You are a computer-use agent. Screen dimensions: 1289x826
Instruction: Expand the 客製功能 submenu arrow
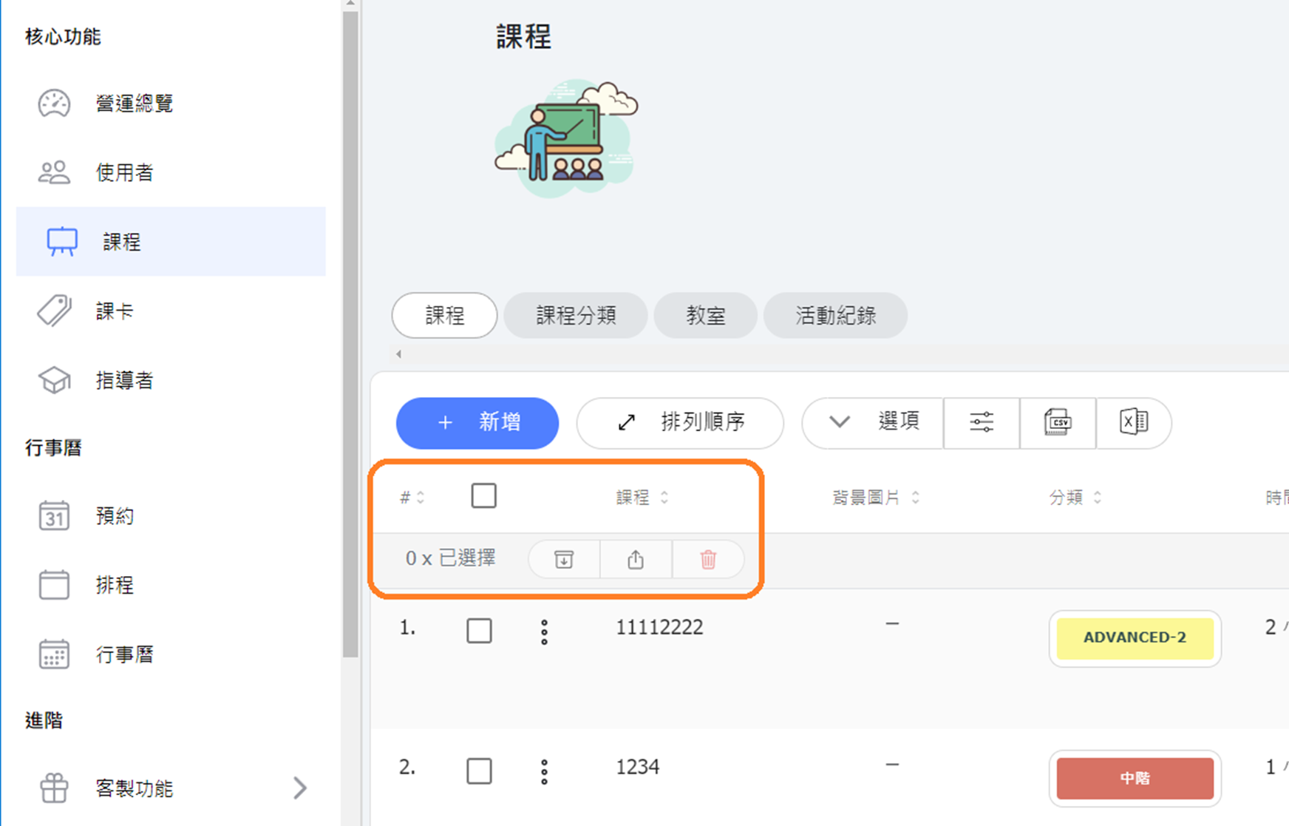pos(299,788)
